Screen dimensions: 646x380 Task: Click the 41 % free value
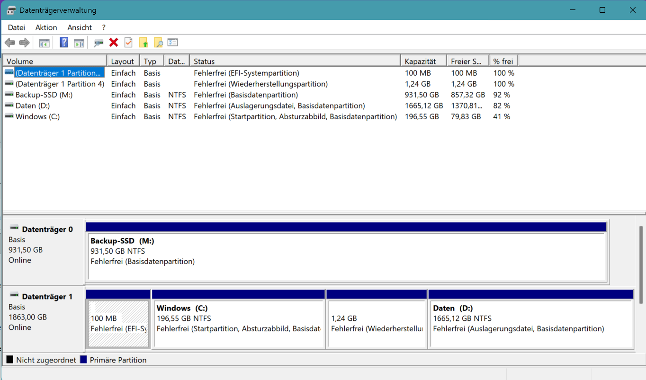coord(502,116)
